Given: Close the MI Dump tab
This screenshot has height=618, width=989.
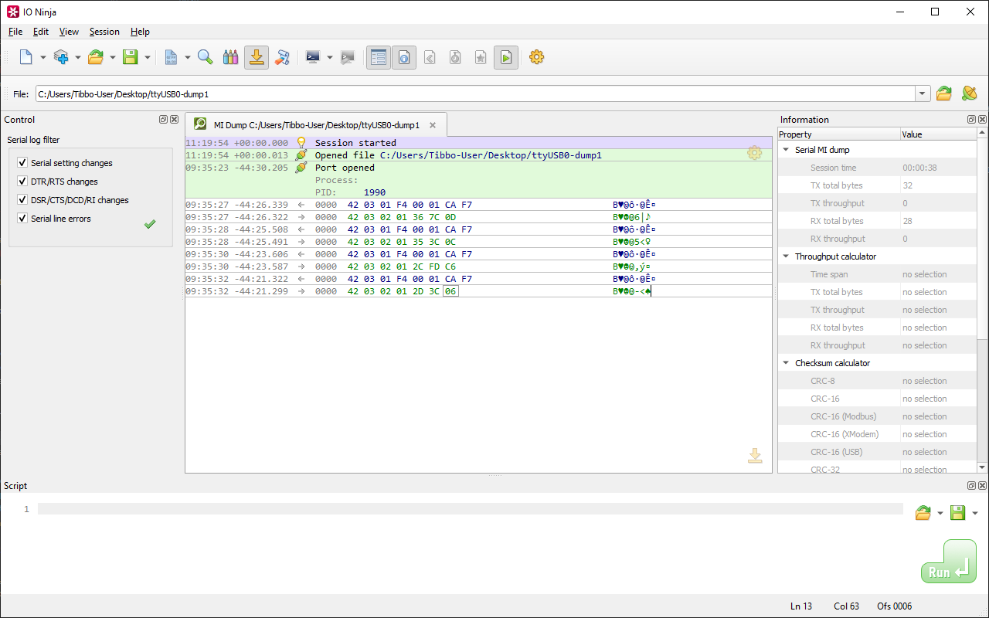Looking at the screenshot, I should (433, 124).
